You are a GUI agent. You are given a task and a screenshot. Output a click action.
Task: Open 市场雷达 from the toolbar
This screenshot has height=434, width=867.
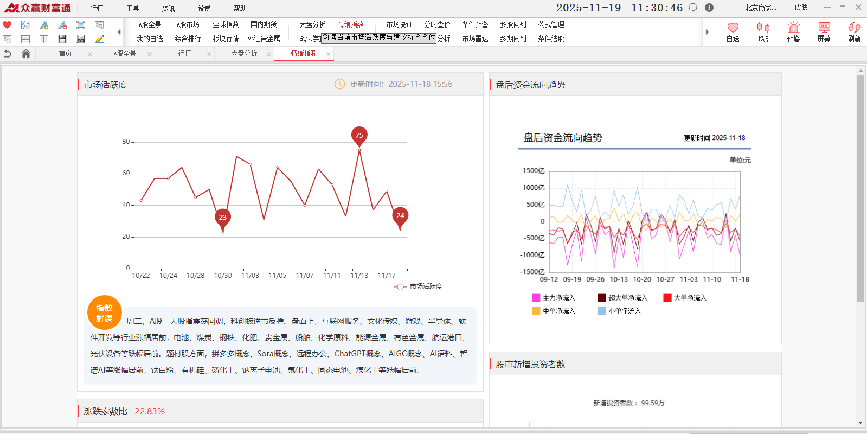pyautogui.click(x=475, y=39)
